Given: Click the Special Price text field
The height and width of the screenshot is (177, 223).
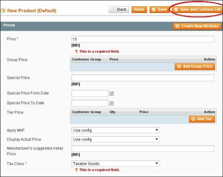Looking at the screenshot, I should tap(142, 78).
